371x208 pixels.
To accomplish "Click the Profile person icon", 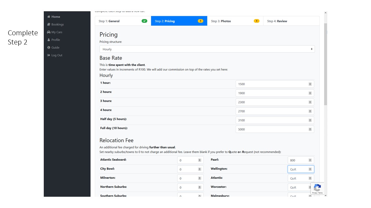I will [49, 40].
